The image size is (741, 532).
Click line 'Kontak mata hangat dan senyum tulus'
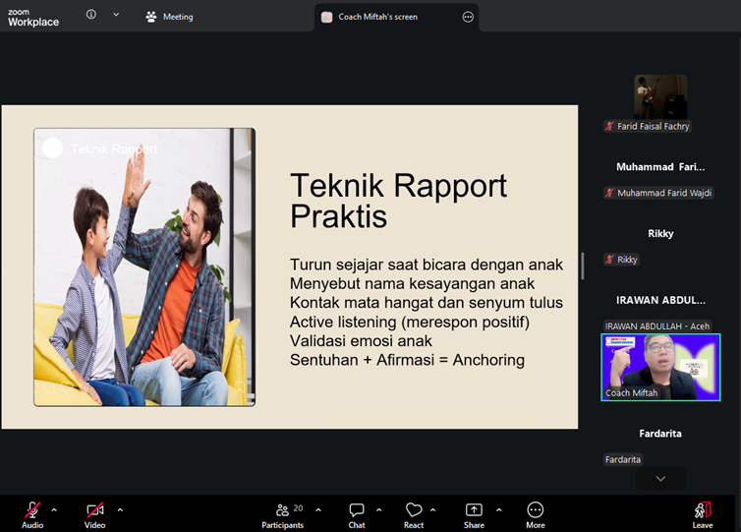click(427, 303)
